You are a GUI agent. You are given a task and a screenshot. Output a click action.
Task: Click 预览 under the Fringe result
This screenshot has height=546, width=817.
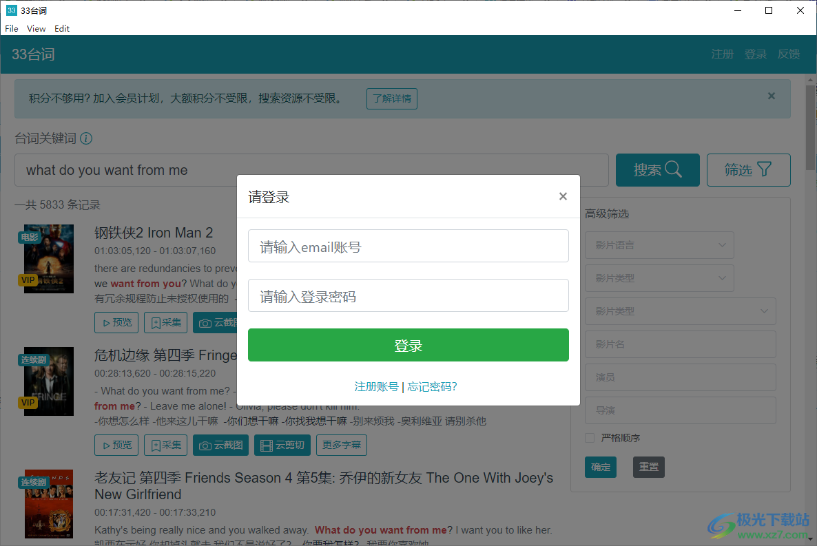click(116, 445)
